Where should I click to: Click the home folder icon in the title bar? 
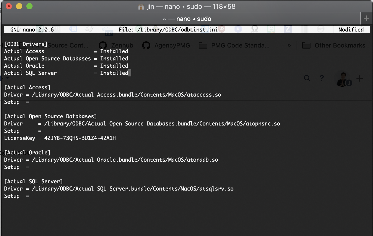(141, 7)
